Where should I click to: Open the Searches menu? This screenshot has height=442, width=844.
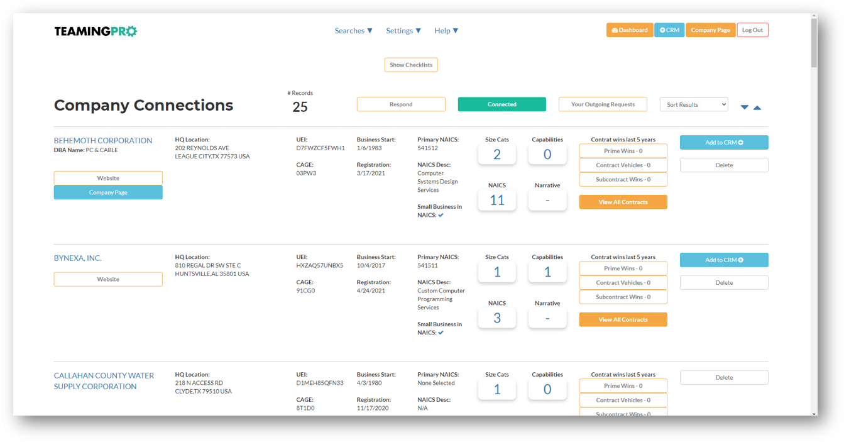(x=353, y=31)
